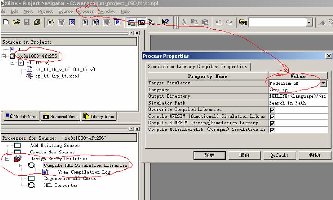Switch to the Library View tab
The height and width of the screenshot is (200, 333).
99,117
